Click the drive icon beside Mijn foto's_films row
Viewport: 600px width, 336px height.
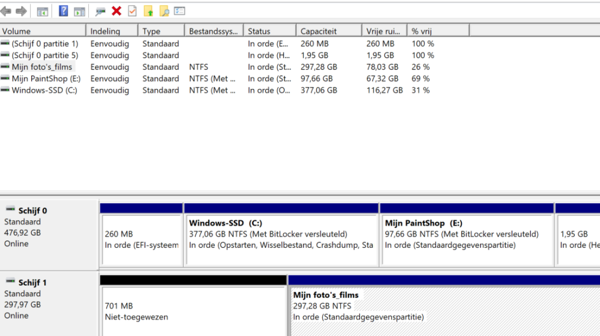pyautogui.click(x=5, y=67)
